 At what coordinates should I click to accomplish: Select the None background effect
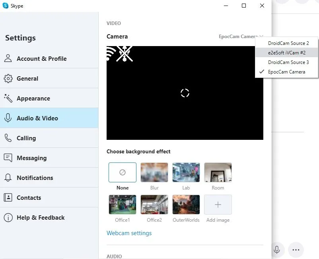pyautogui.click(x=123, y=172)
